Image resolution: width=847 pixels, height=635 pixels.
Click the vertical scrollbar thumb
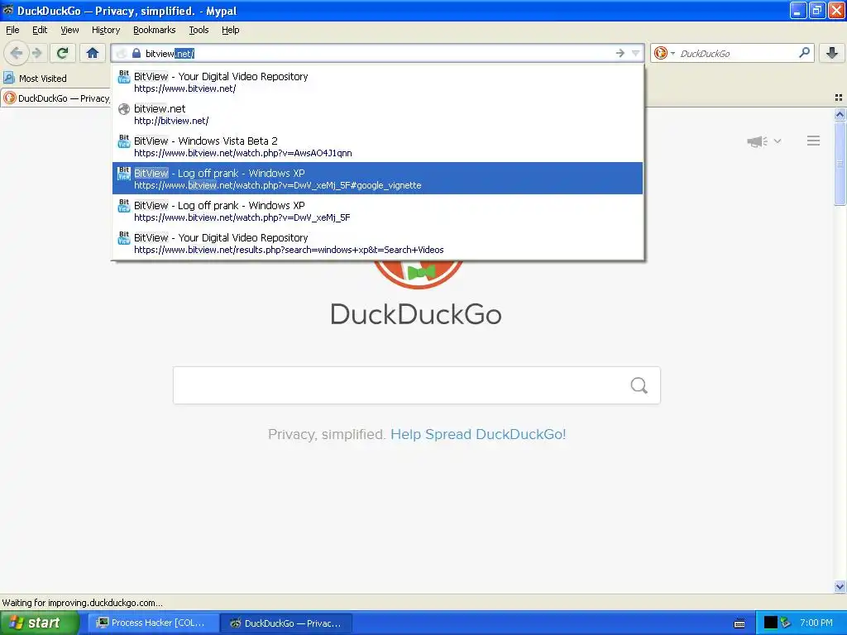click(840, 163)
